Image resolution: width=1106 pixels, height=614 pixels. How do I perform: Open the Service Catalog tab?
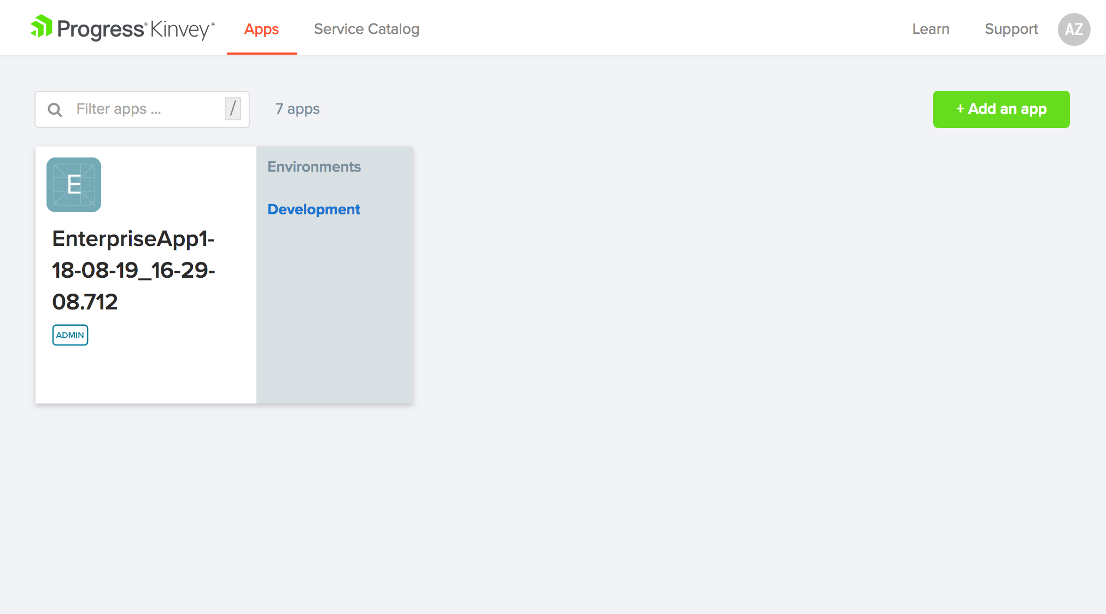(366, 29)
